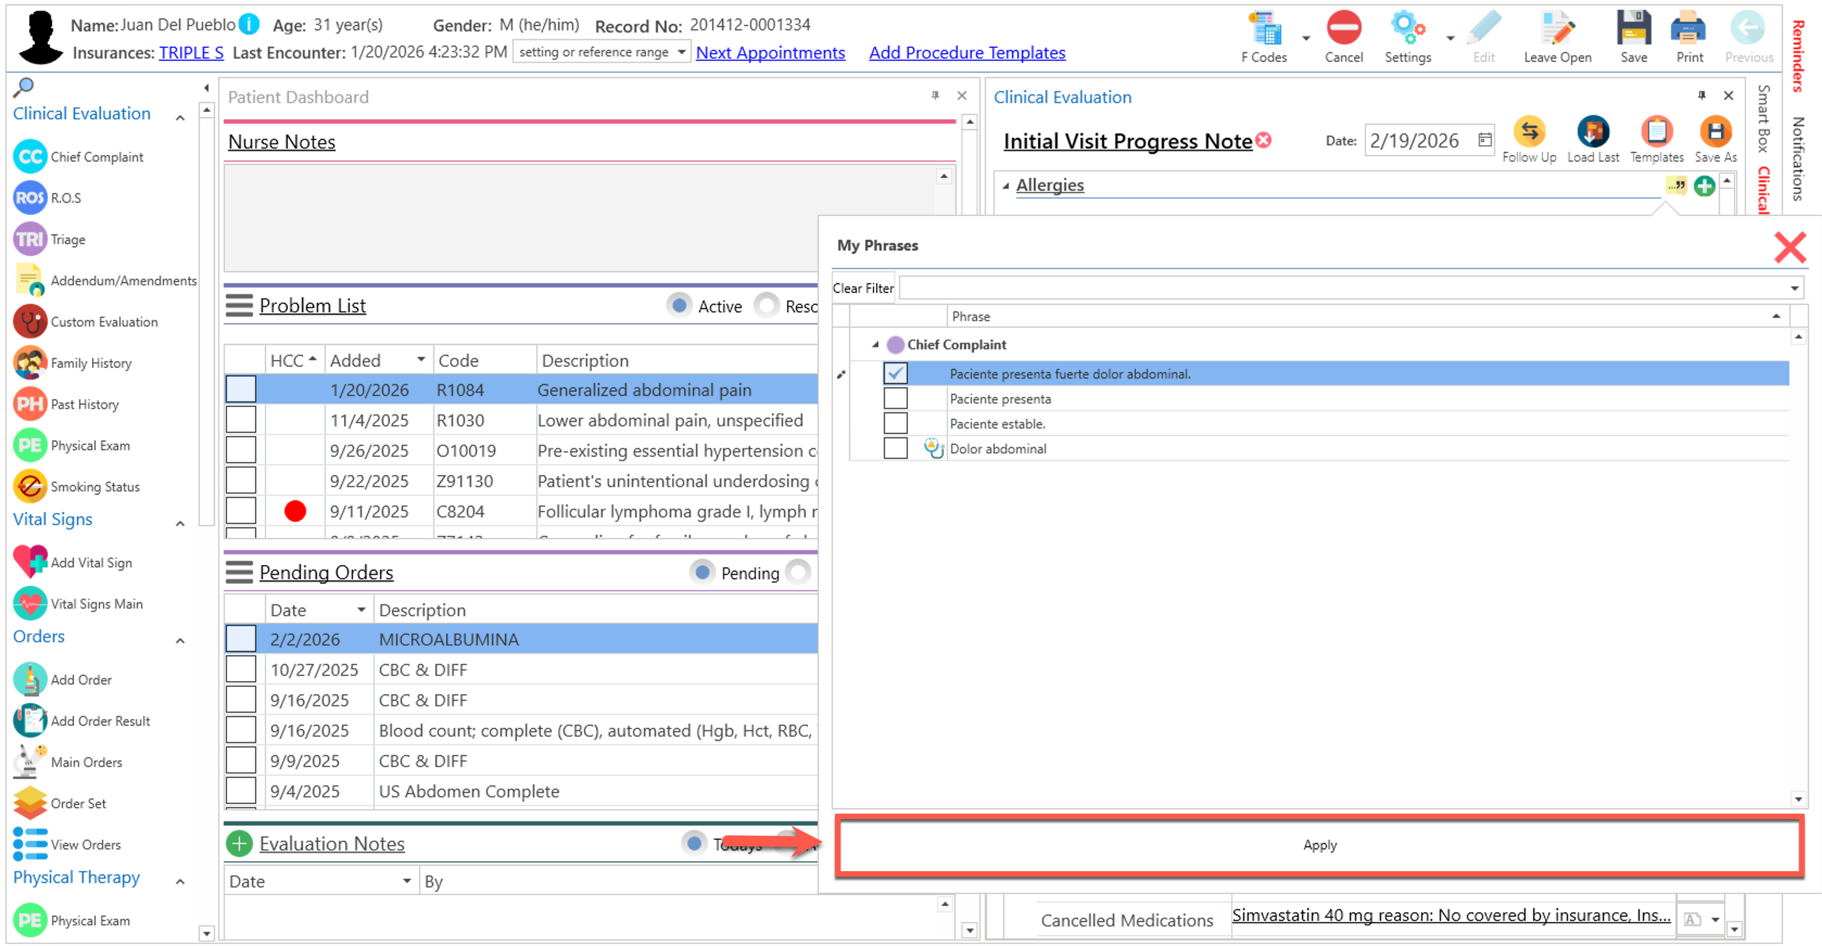Image resolution: width=1822 pixels, height=946 pixels.
Task: Select the Active radio in Problem List
Action: (679, 306)
